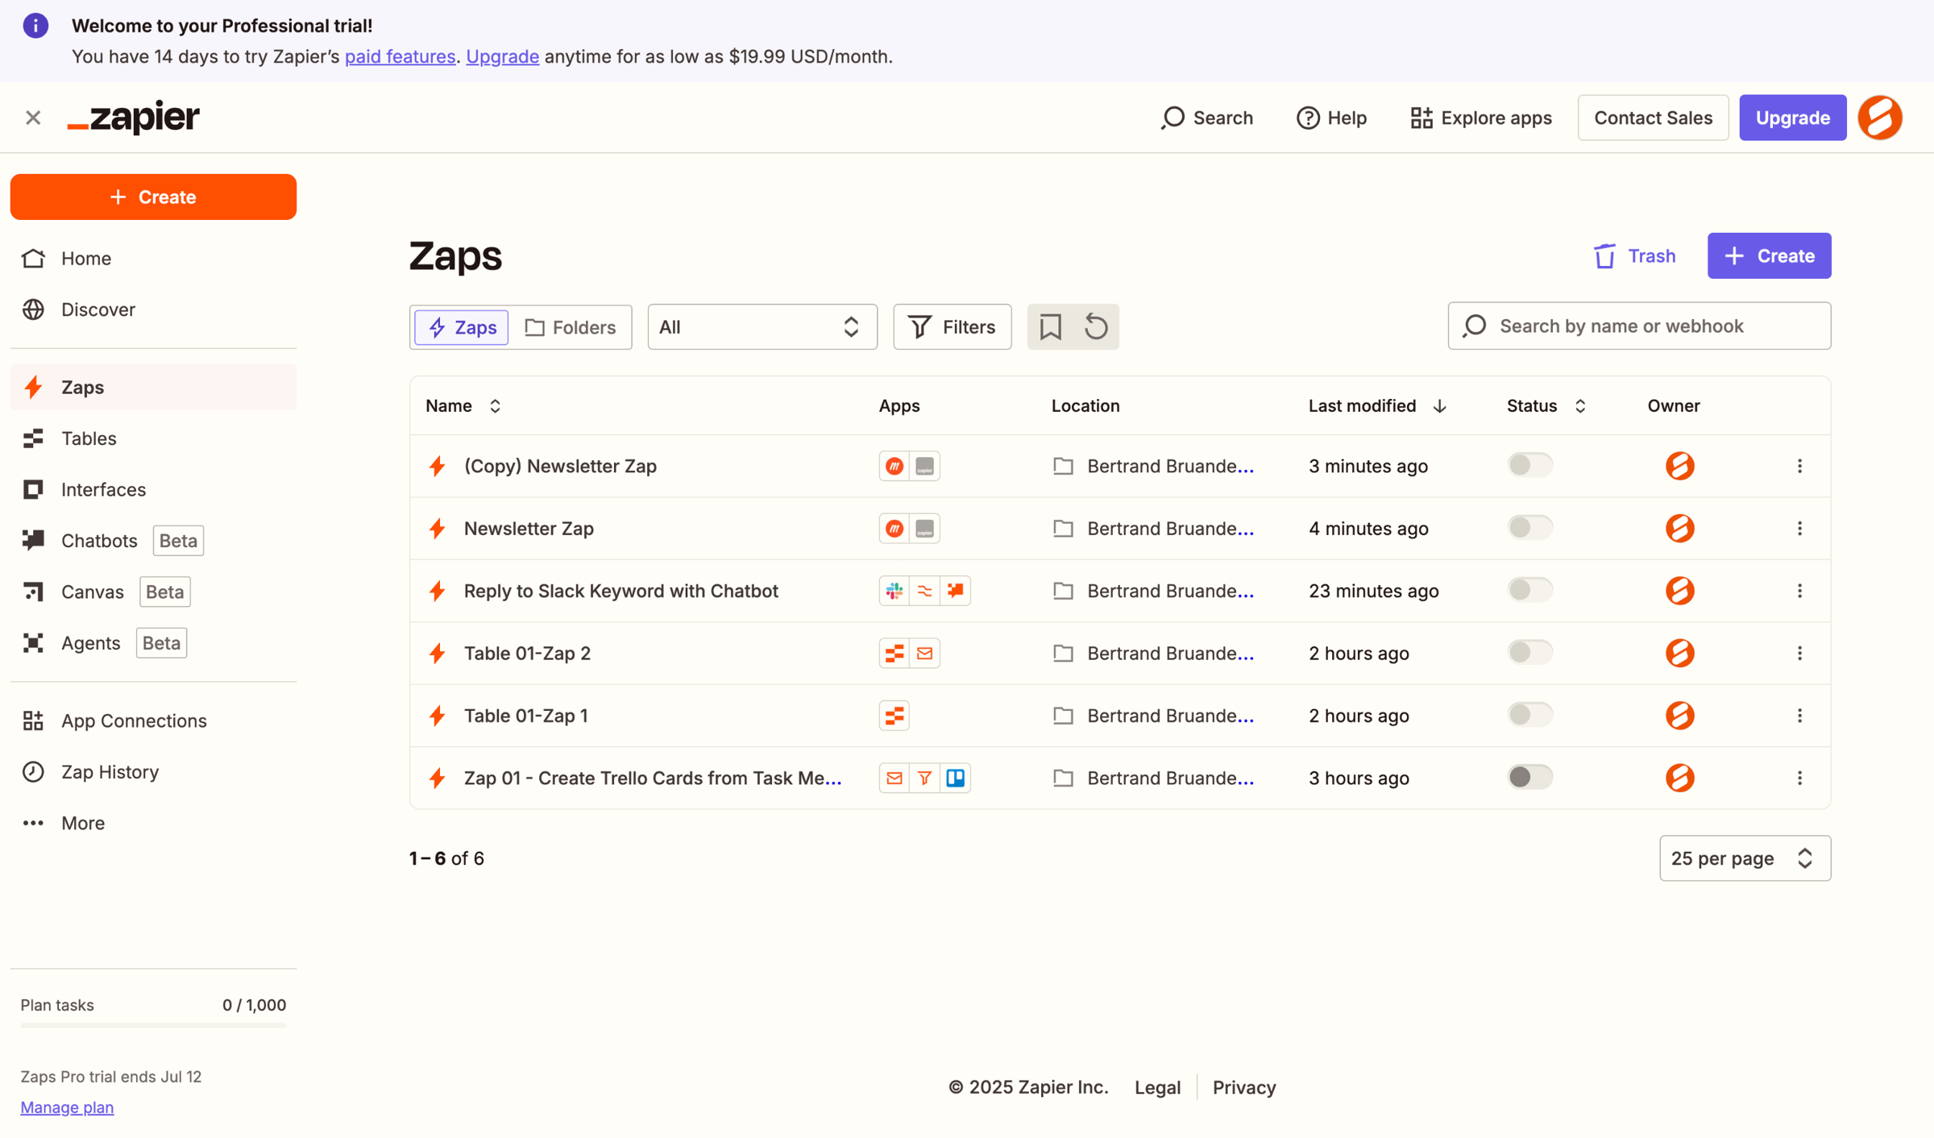Click the bolt icon on Table 01-Zap 1 row
Screen dimensions: 1934x1138
[438, 716]
